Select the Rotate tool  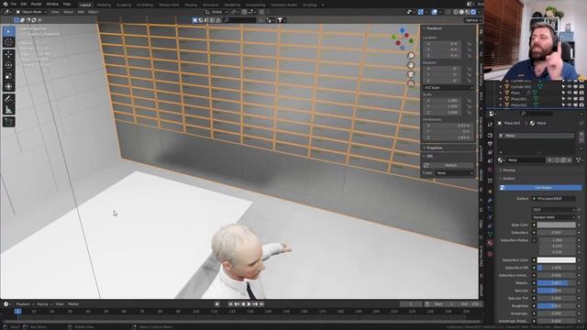coord(8,65)
